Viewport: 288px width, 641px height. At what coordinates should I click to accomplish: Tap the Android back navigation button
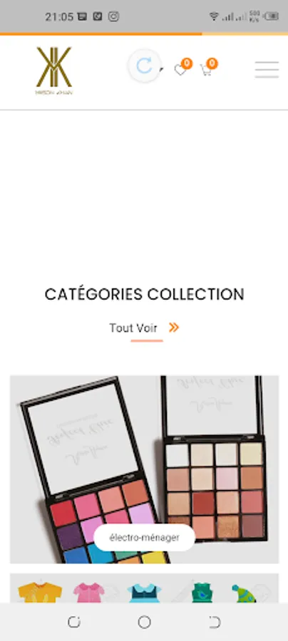pyautogui.click(x=215, y=622)
